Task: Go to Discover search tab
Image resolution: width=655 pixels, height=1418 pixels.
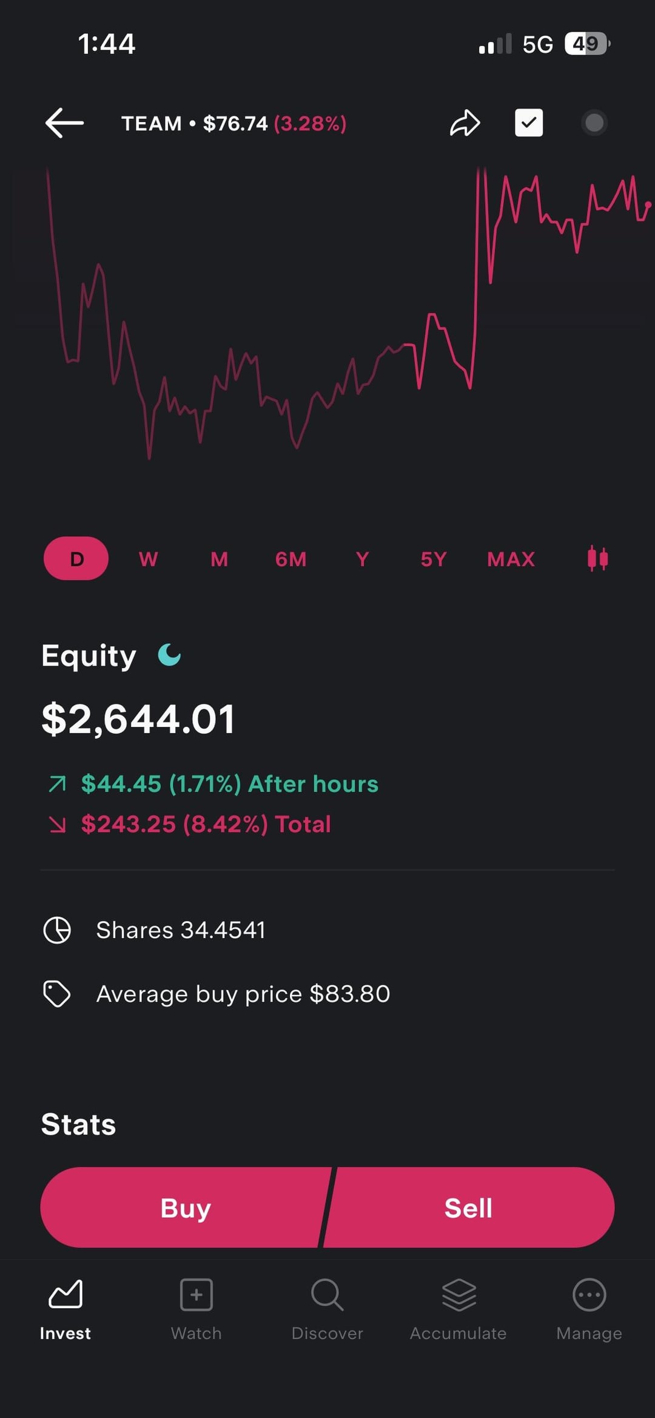Action: [x=327, y=1308]
